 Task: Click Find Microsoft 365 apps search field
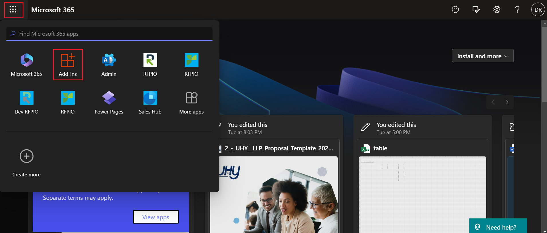point(109,34)
